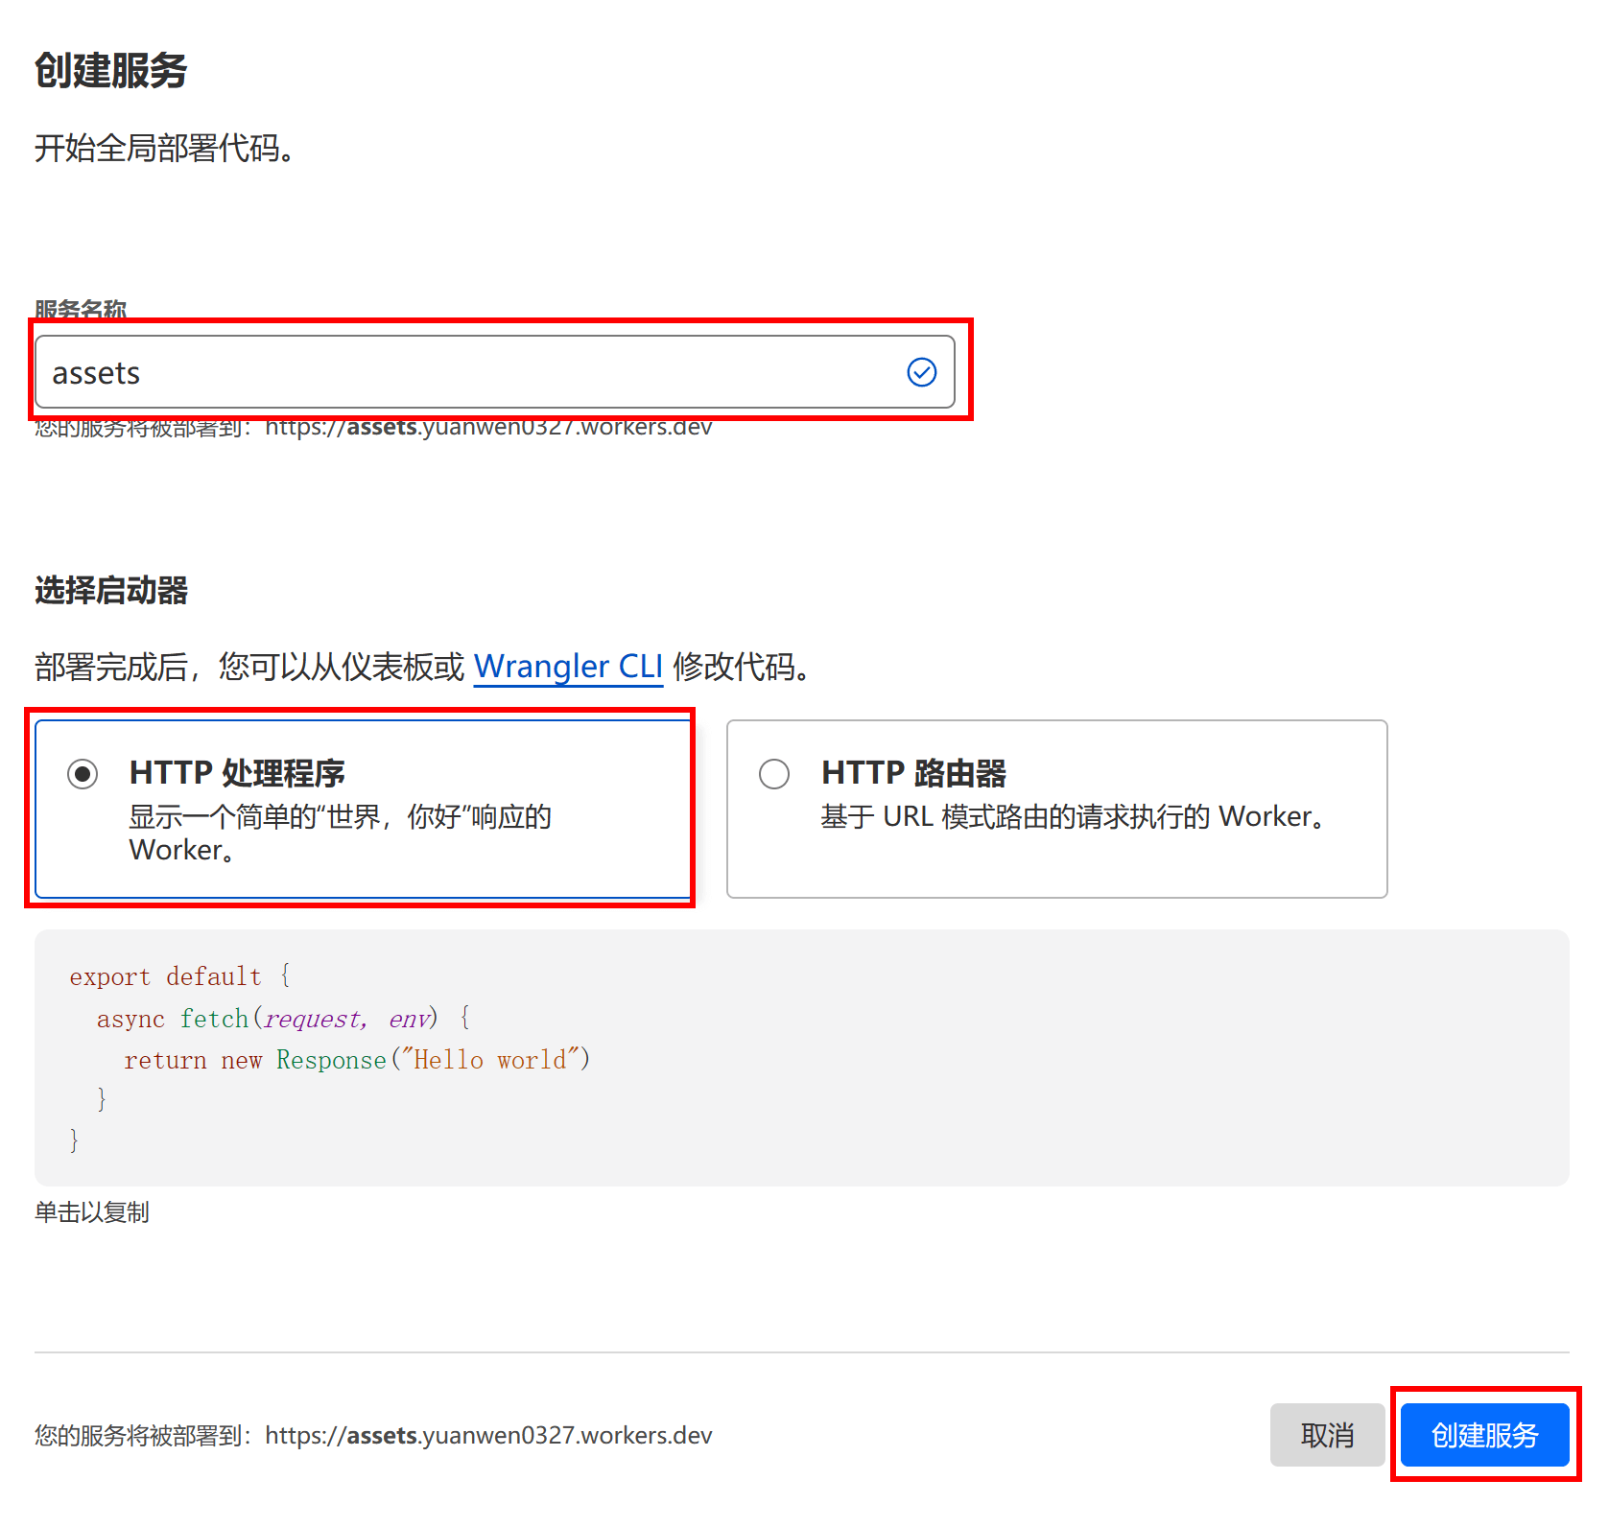
Task: Click the 选择启动器 section heading
Action: 111,592
